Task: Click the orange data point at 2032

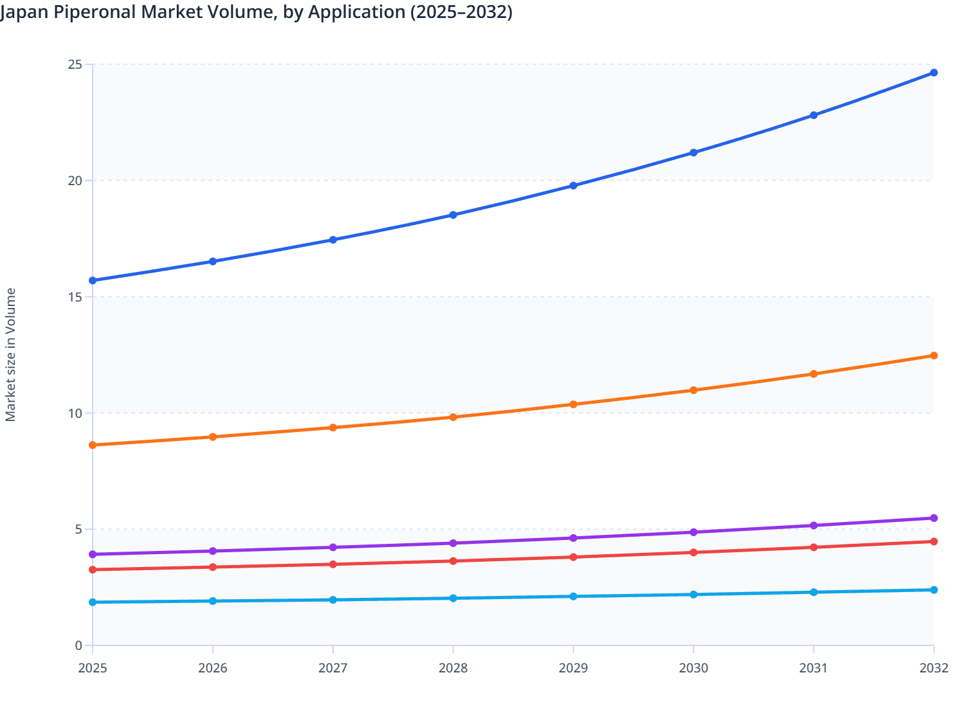Action: [933, 355]
